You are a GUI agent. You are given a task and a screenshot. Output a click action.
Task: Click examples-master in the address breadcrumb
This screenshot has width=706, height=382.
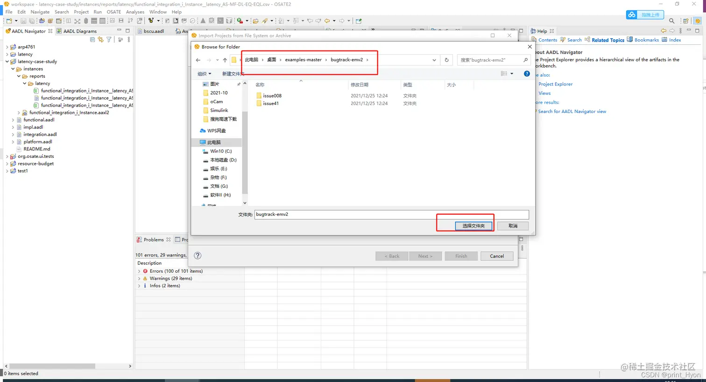(303, 60)
